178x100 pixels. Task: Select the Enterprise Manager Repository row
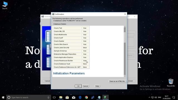pyautogui.click(x=71, y=54)
